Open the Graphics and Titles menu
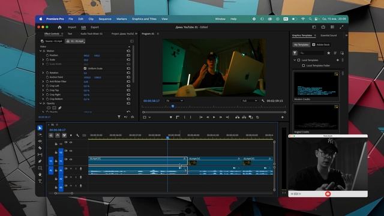This screenshot has width=384, height=216. tap(144, 19)
